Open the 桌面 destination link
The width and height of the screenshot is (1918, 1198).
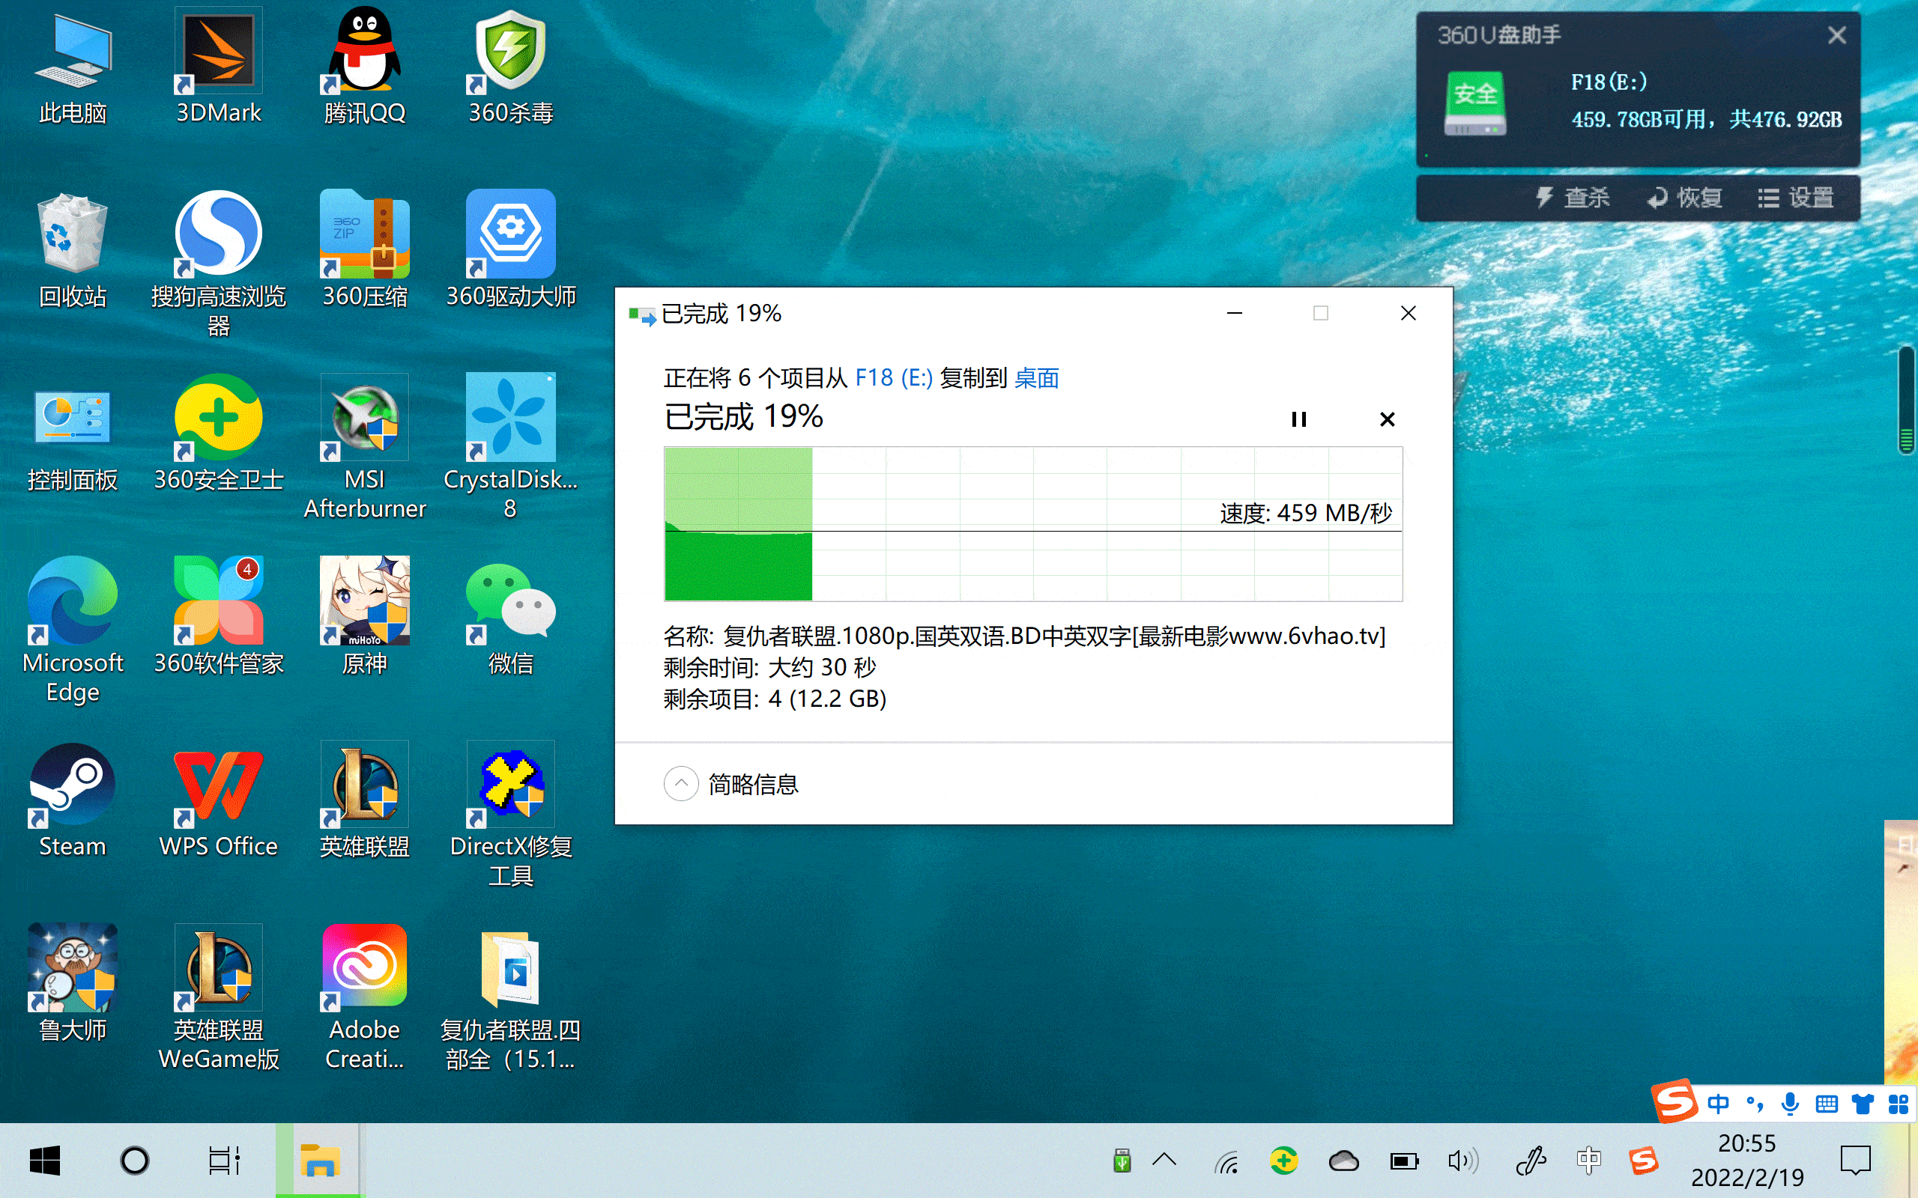(x=1036, y=378)
